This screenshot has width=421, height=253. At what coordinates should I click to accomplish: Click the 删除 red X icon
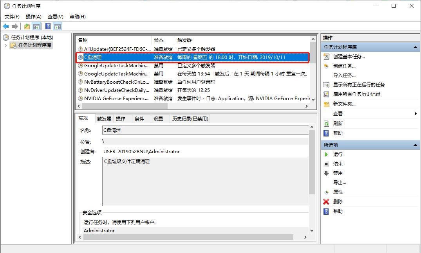point(327,201)
